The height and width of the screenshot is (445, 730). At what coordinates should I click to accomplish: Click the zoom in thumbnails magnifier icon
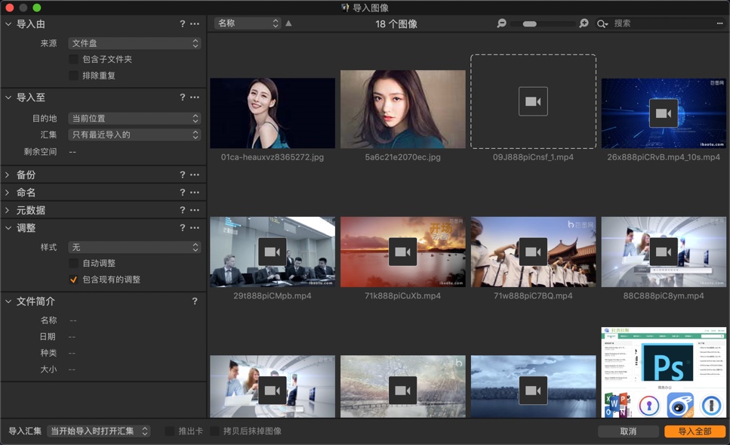(584, 23)
